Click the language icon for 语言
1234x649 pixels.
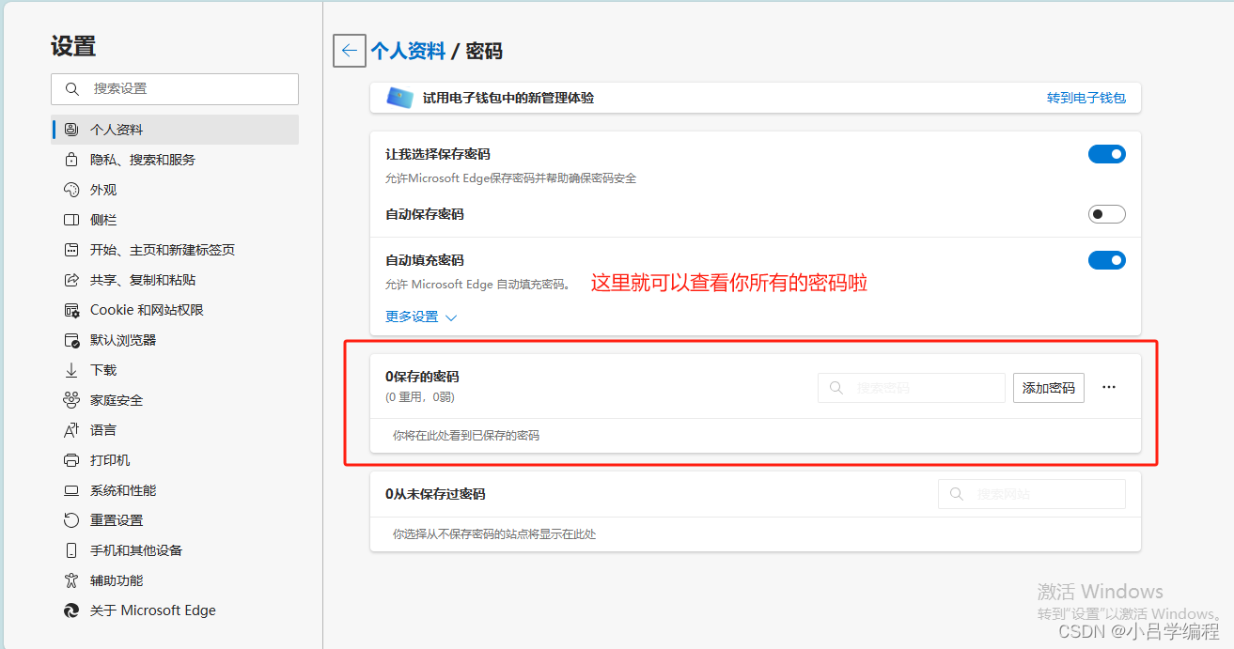point(71,430)
